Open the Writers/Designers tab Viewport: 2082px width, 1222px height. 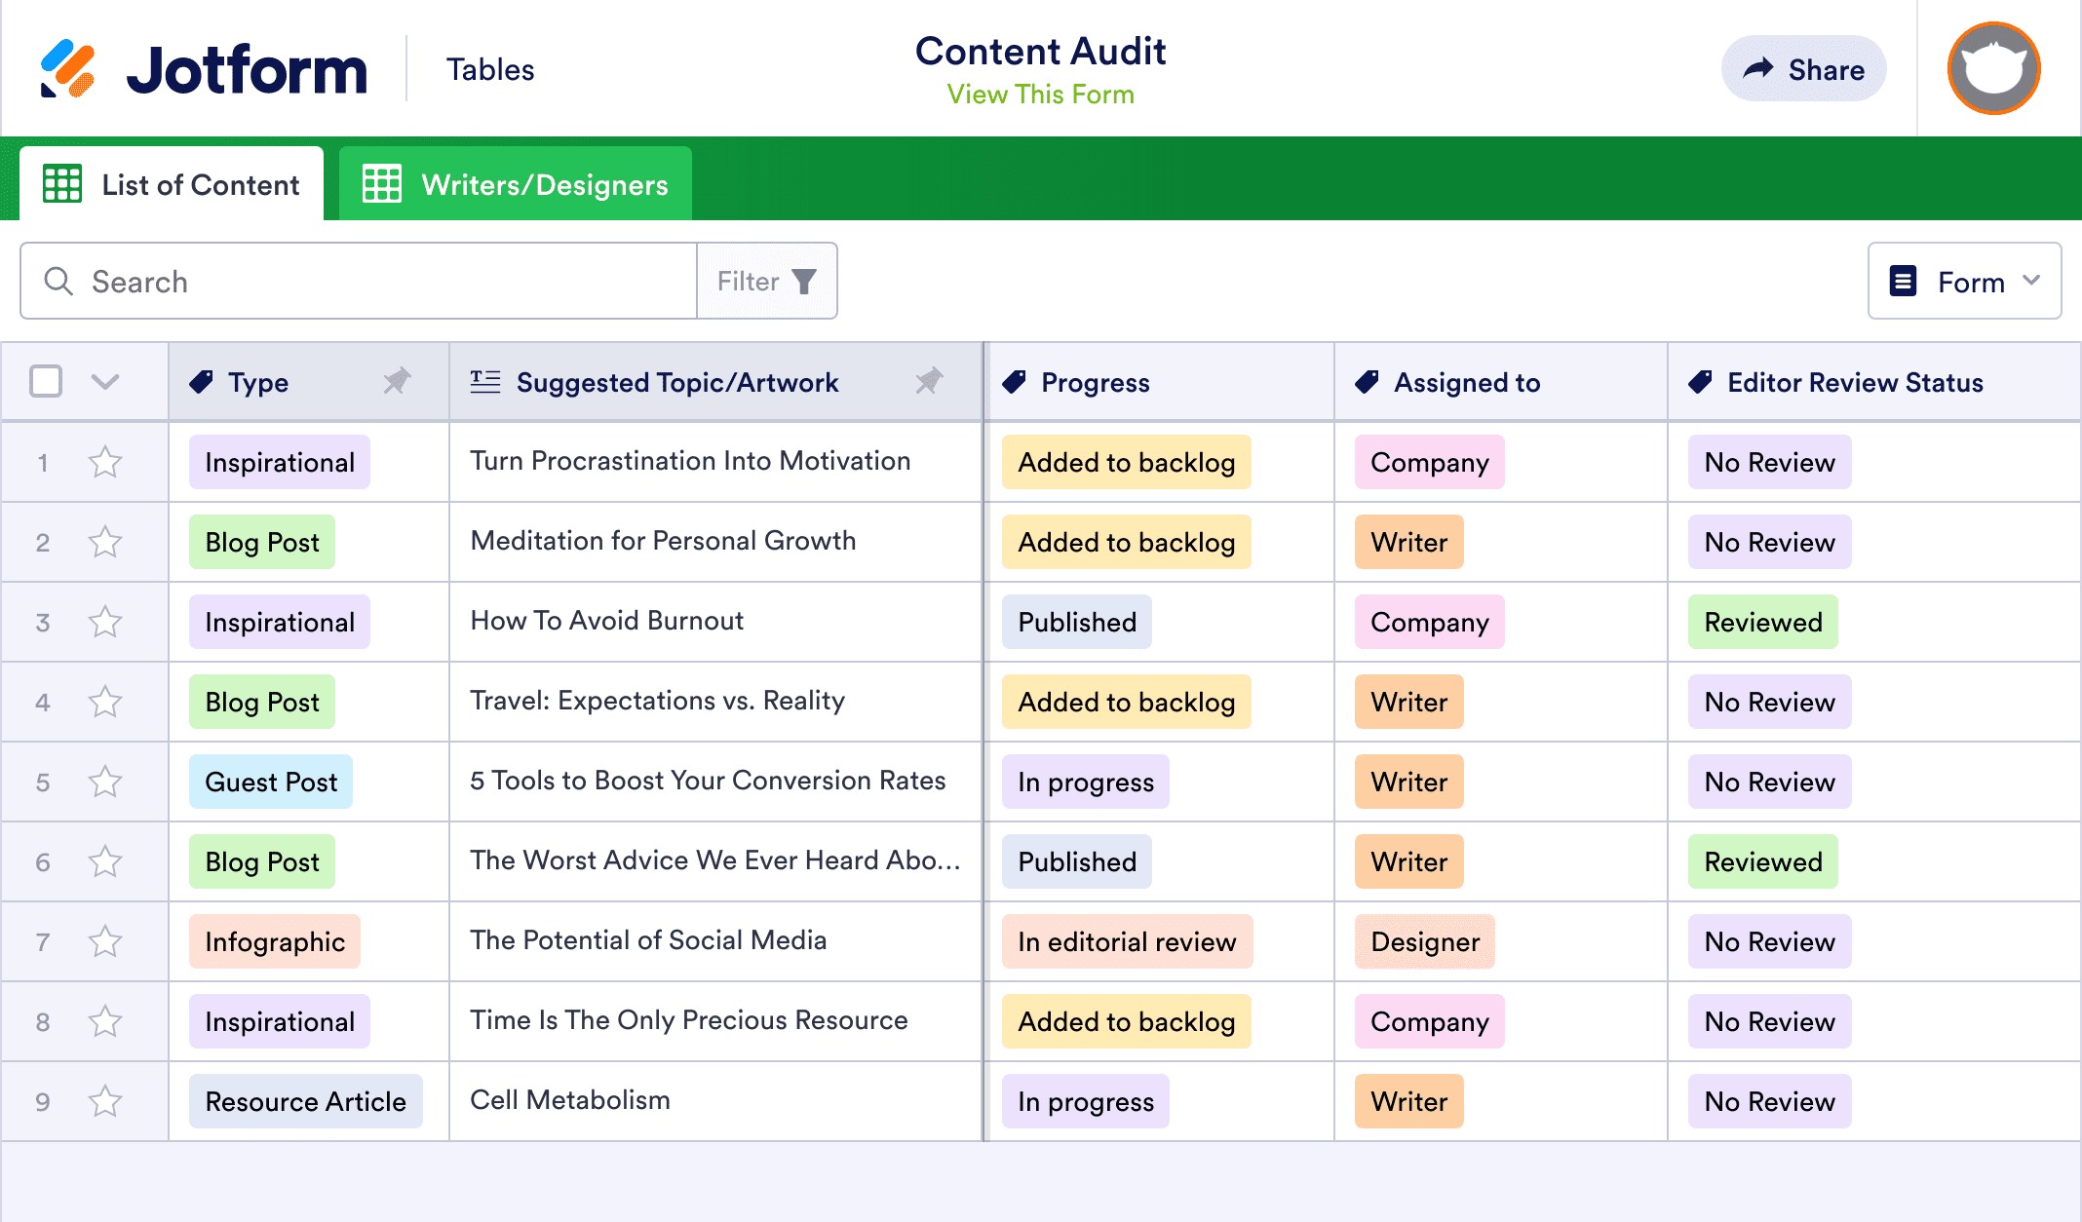516,184
